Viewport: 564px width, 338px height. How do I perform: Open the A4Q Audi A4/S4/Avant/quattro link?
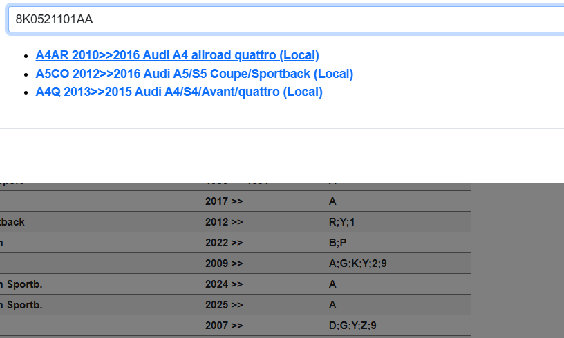[179, 92]
